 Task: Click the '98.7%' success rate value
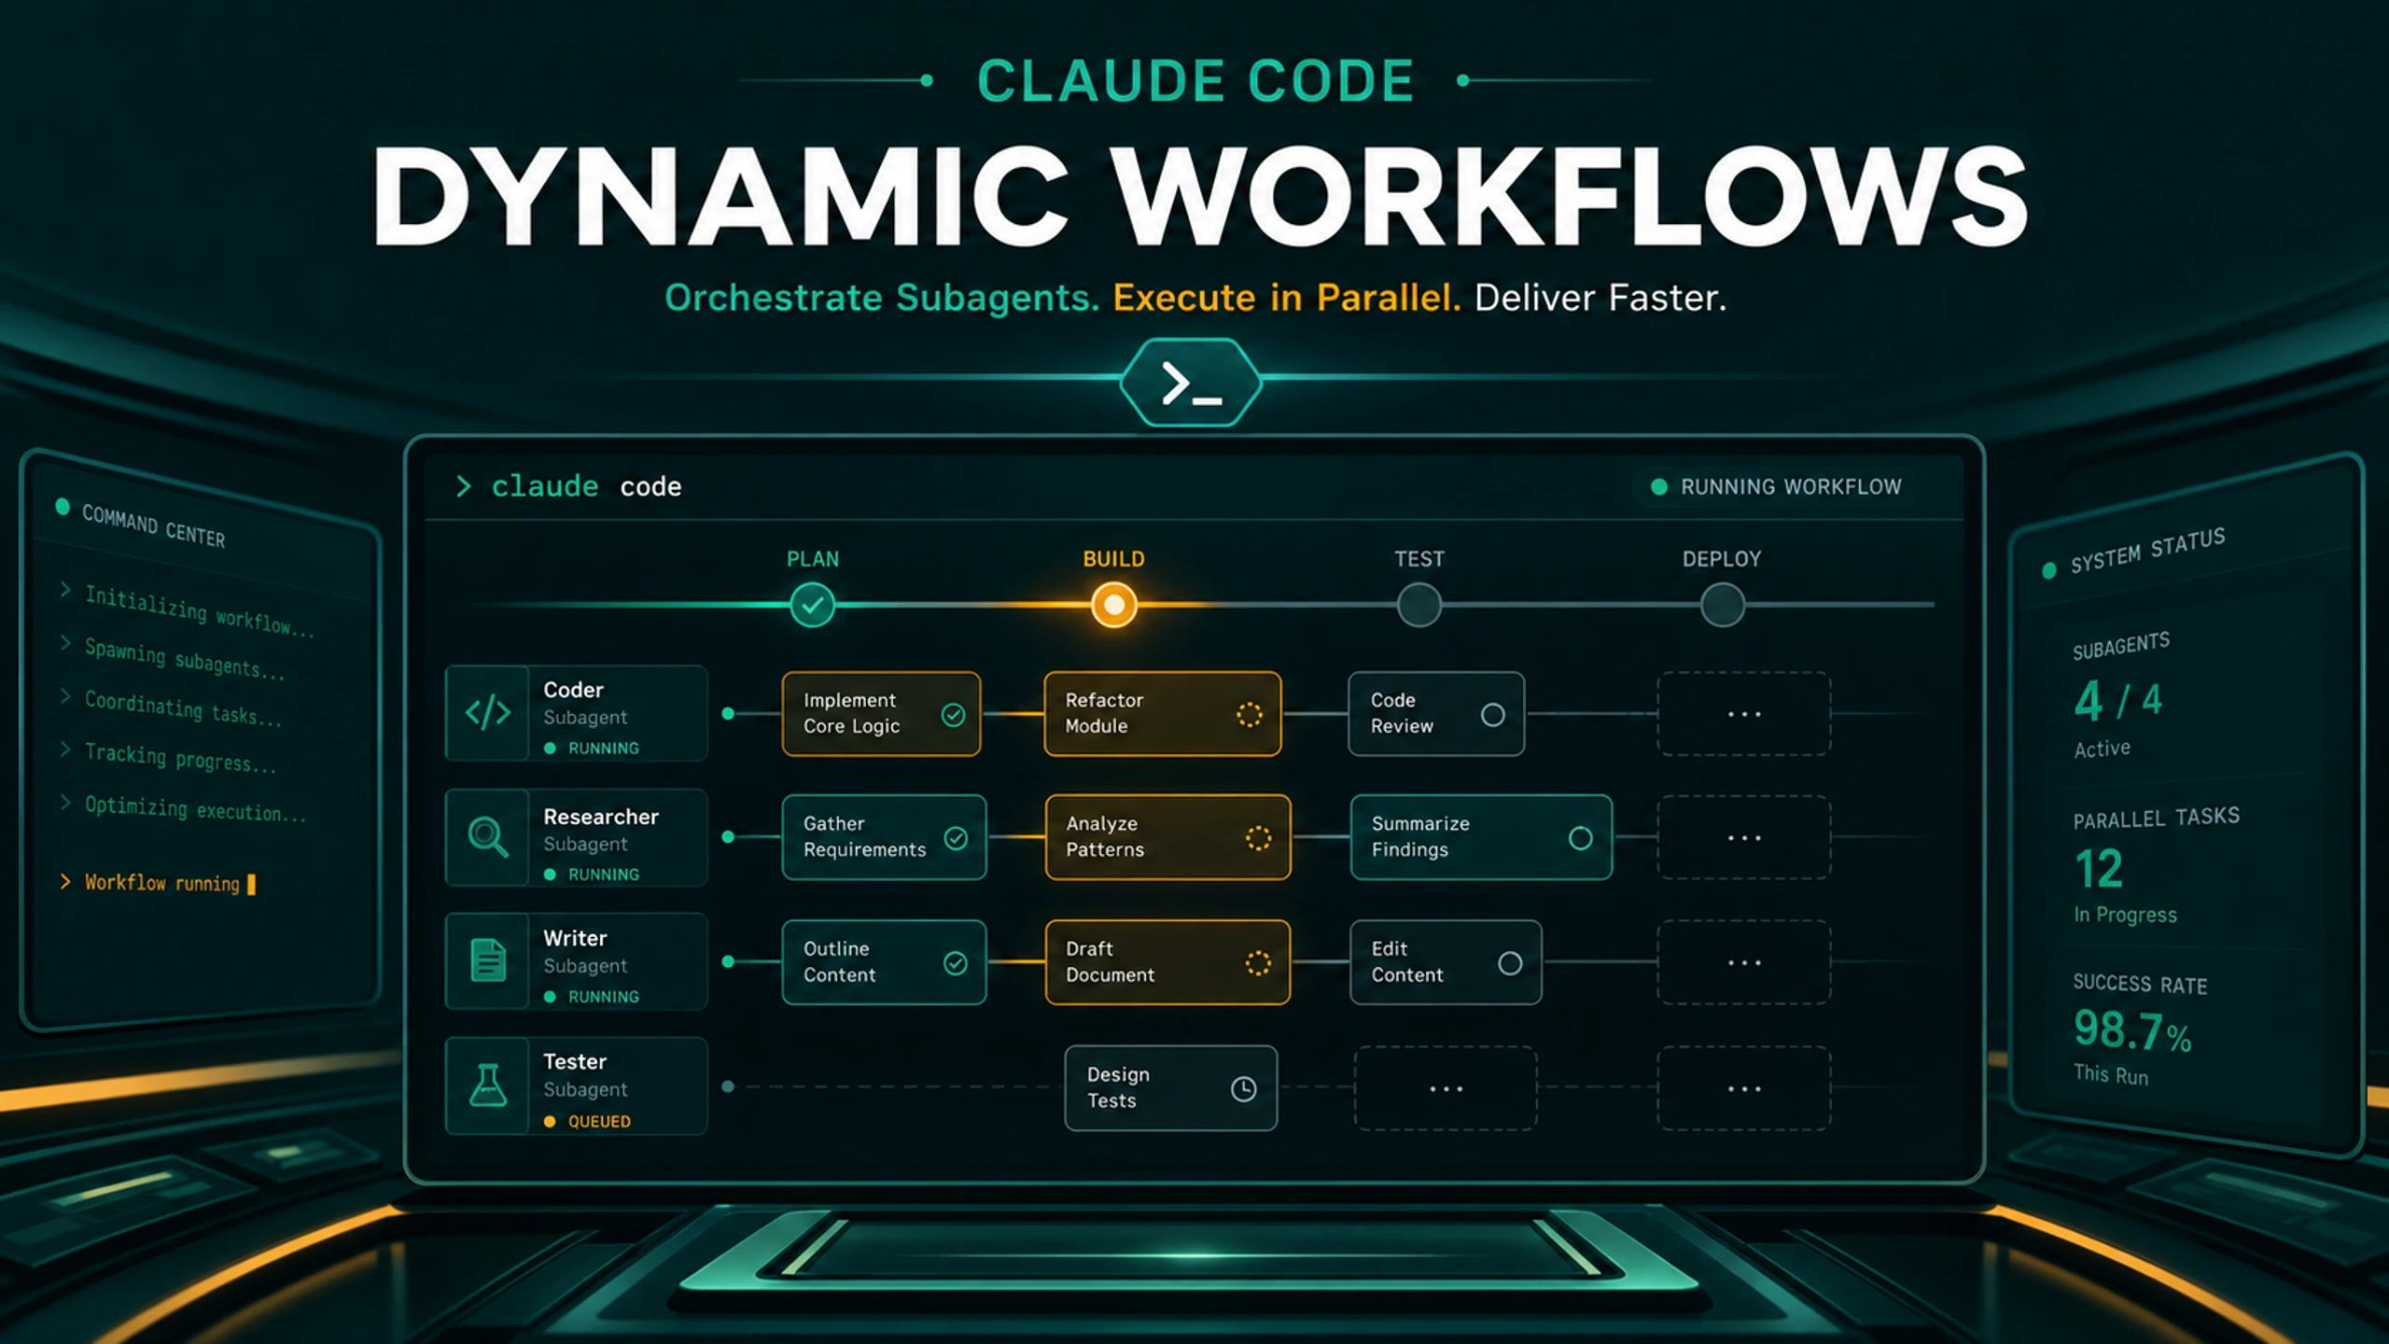2133,1032
